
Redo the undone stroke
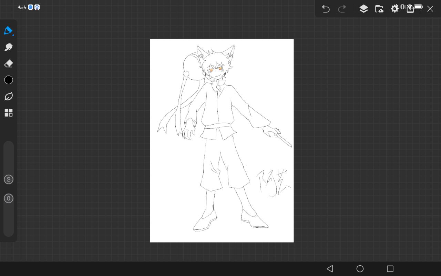pos(342,9)
